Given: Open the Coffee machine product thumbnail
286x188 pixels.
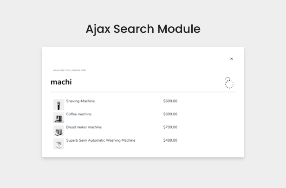Looking at the screenshot, I should (58, 118).
